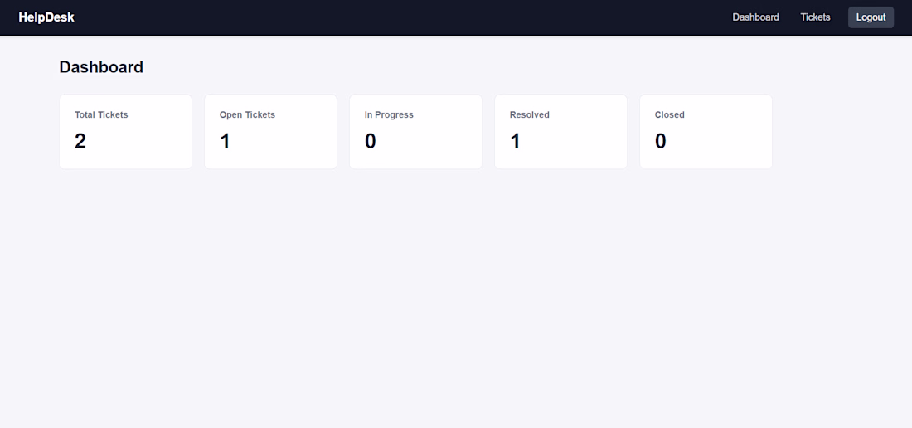Select the Total Tickets card

point(126,131)
